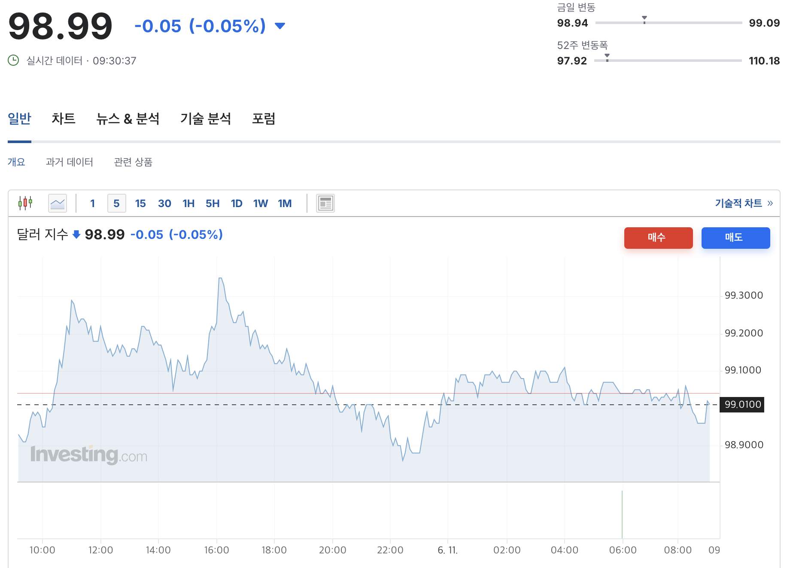Select the 1D interval
Viewport: 790px width, 568px height.
pos(237,203)
